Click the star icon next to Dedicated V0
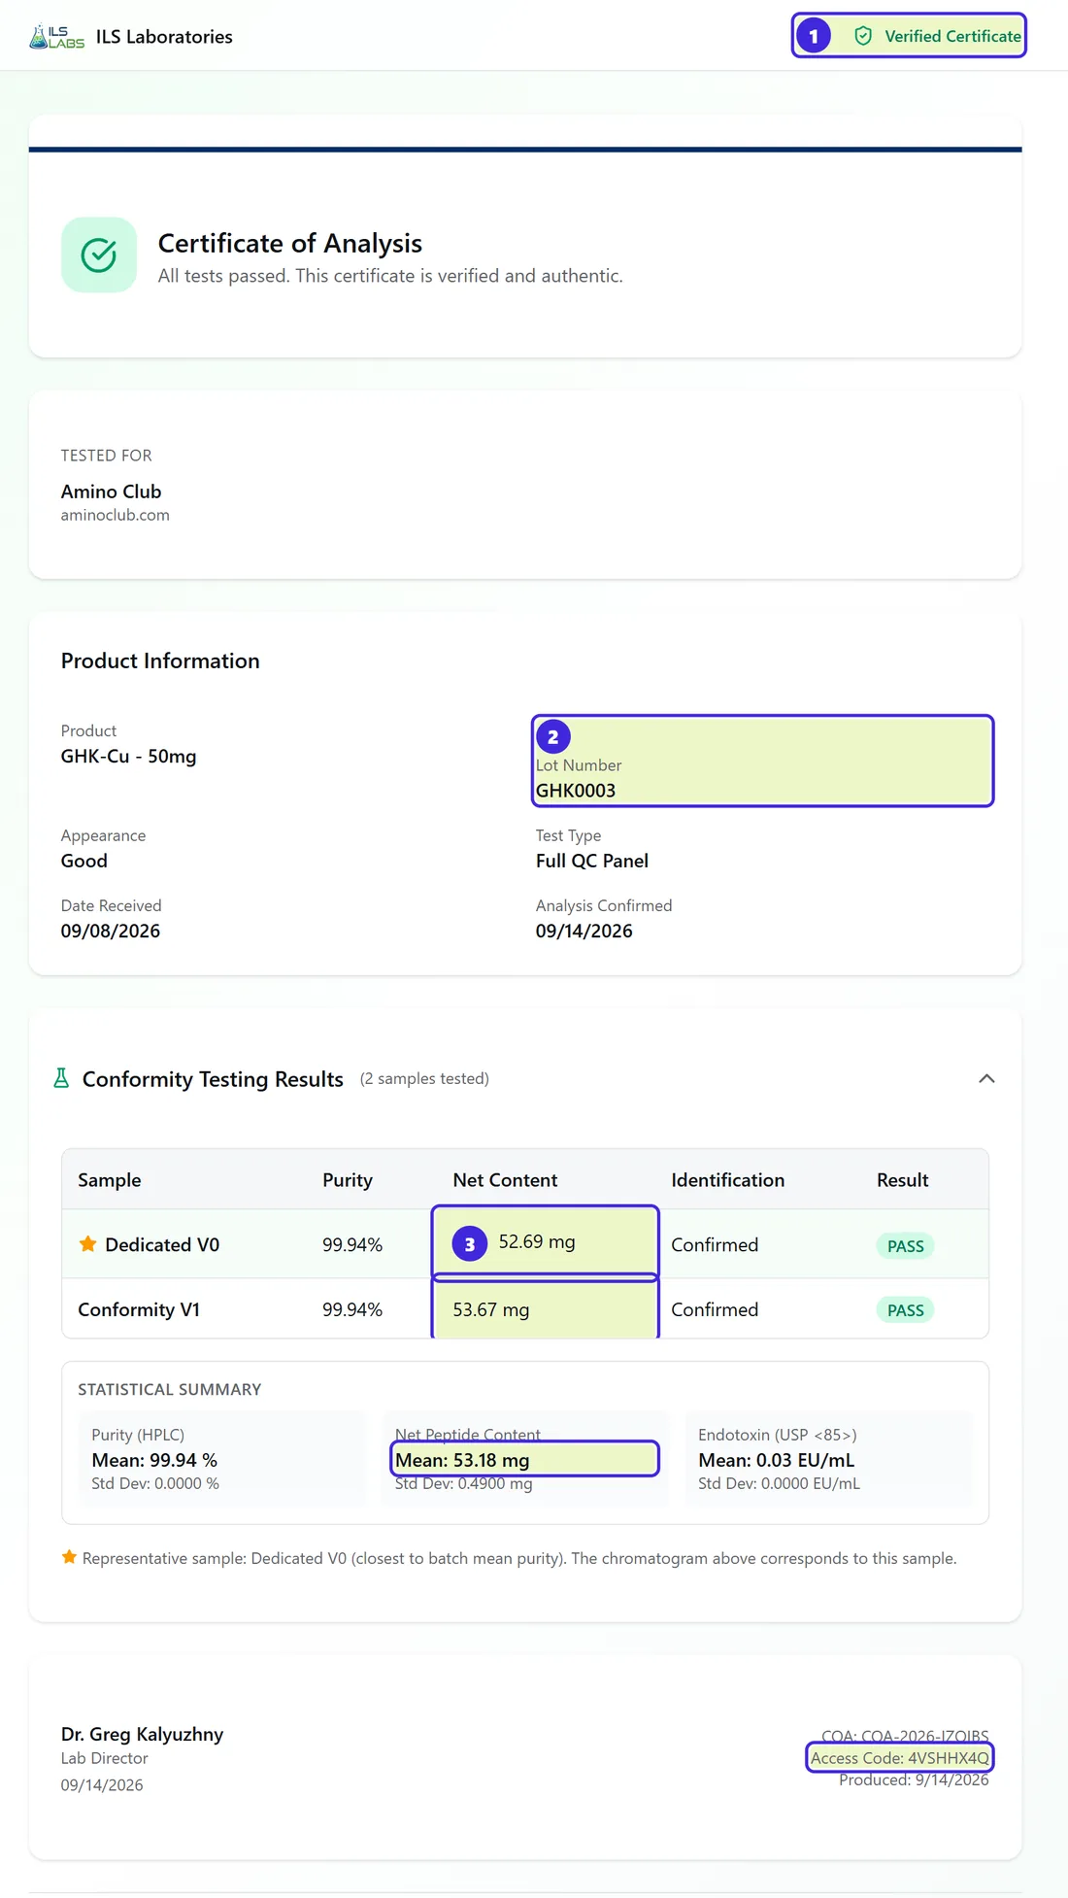This screenshot has height=1898, width=1068. click(87, 1243)
